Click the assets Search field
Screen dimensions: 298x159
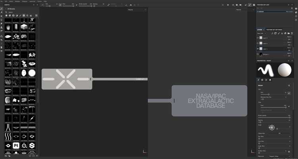click(21, 12)
